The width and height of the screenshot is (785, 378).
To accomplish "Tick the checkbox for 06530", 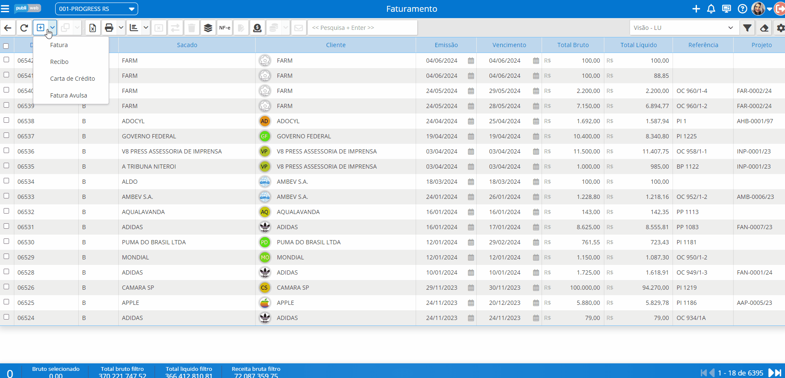I will tap(6, 241).
